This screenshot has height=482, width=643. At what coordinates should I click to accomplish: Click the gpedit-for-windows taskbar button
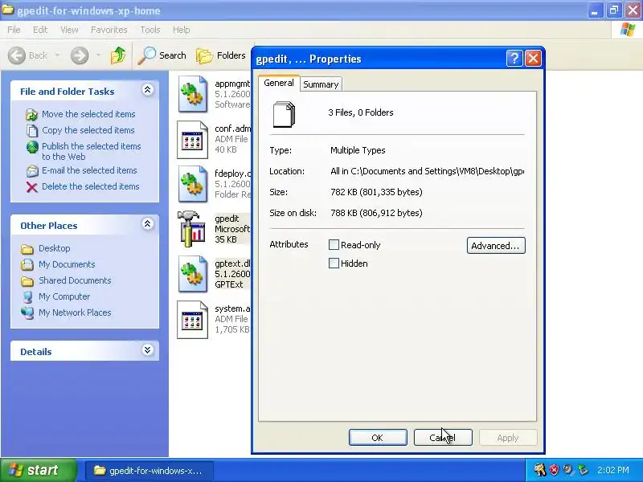tap(149, 471)
